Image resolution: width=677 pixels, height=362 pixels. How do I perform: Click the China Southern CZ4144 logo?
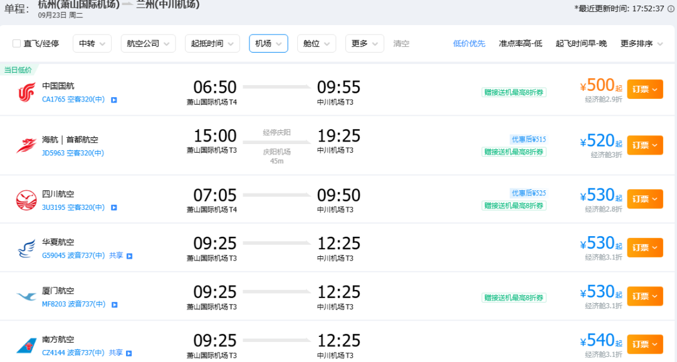pos(26,346)
